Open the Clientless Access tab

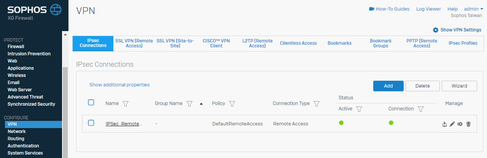(298, 43)
